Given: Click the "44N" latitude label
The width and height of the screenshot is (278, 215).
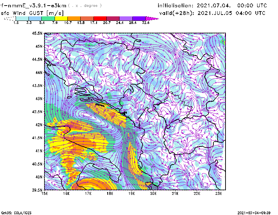Looking at the screenshot, I should tap(39, 72).
